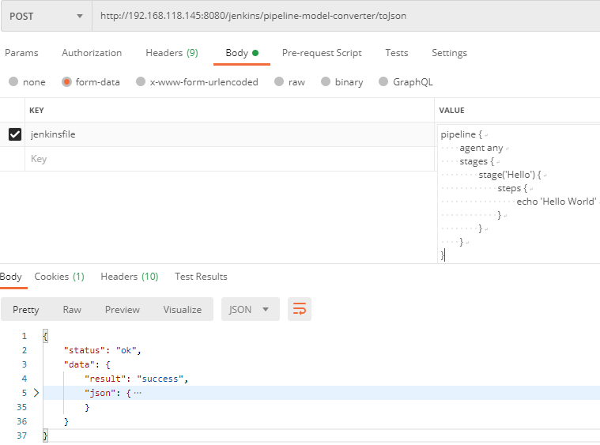The image size is (600, 445).
Task: Toggle the line wrap icon
Action: [300, 309]
